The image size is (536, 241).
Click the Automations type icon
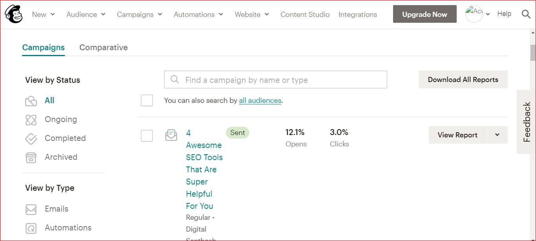tap(31, 228)
